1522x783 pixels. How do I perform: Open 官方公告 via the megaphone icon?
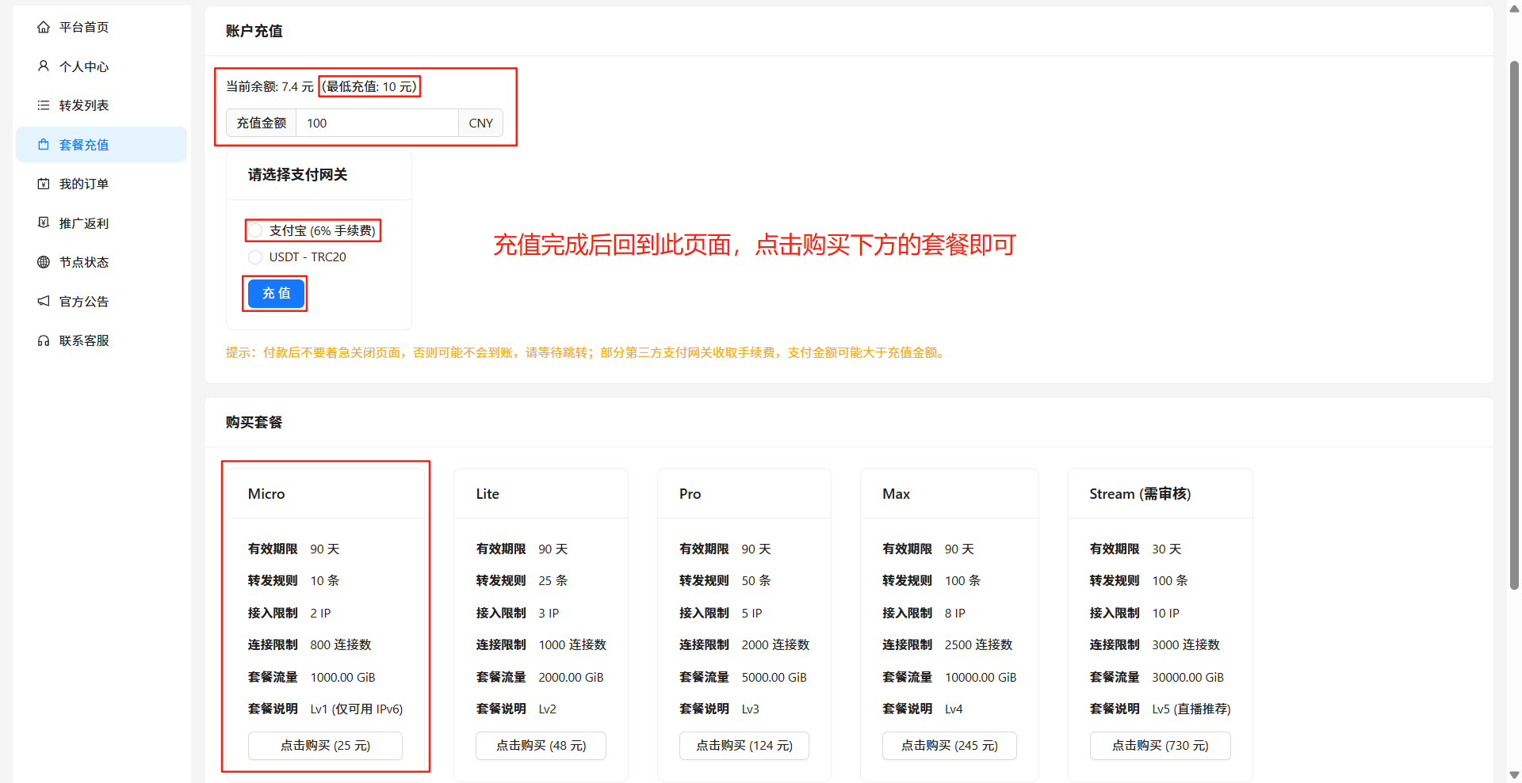(44, 301)
